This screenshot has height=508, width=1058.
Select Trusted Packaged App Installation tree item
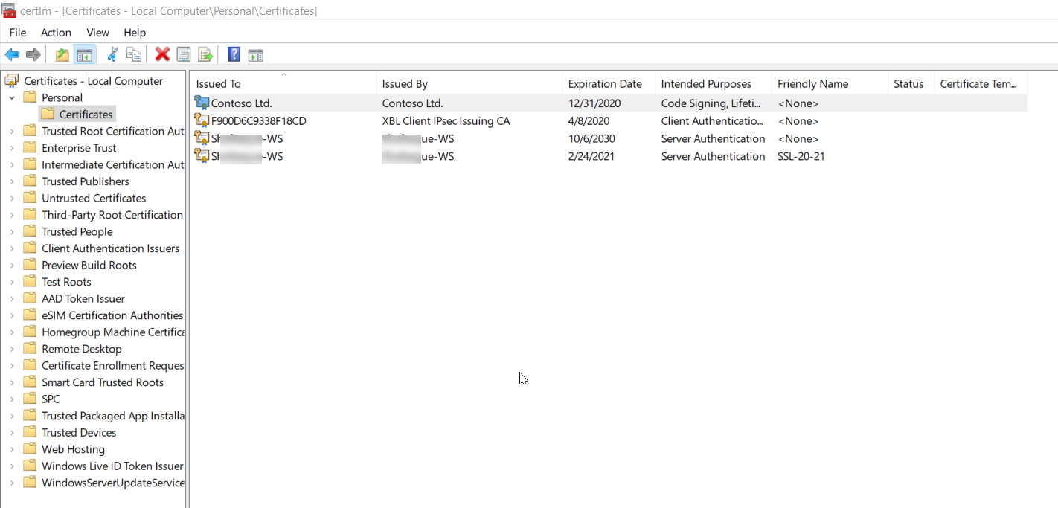click(x=112, y=416)
